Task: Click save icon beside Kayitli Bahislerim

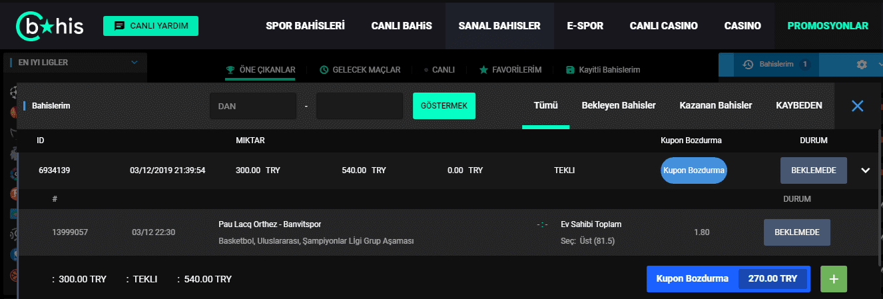Action: coord(570,69)
